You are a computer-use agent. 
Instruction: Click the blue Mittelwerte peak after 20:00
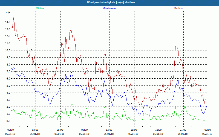click(x=178, y=79)
